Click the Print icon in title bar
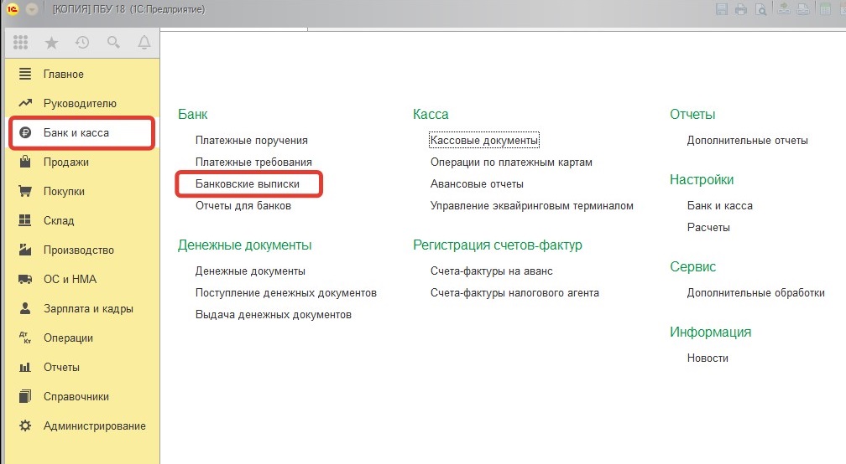The image size is (846, 464). (741, 9)
